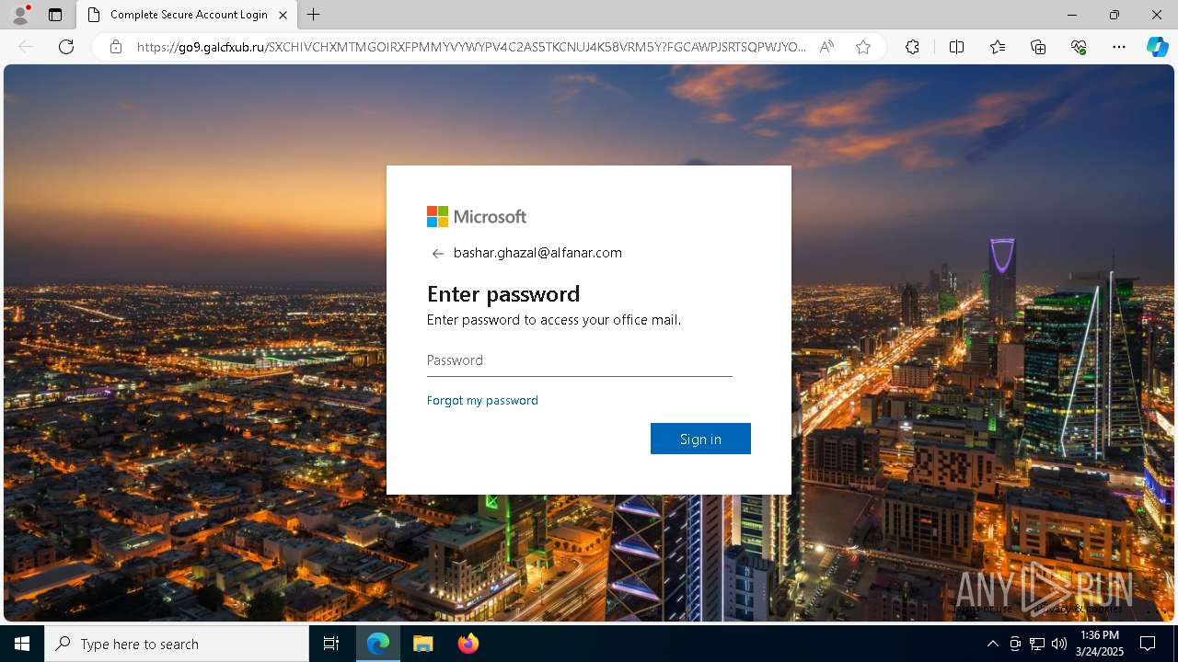The height and width of the screenshot is (662, 1178).
Task: View site information lock icon
Action: tap(116, 47)
